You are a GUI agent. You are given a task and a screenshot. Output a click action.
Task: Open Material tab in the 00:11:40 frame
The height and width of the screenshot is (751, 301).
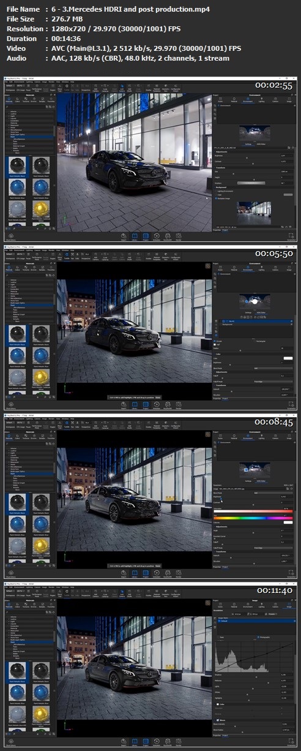234,605
